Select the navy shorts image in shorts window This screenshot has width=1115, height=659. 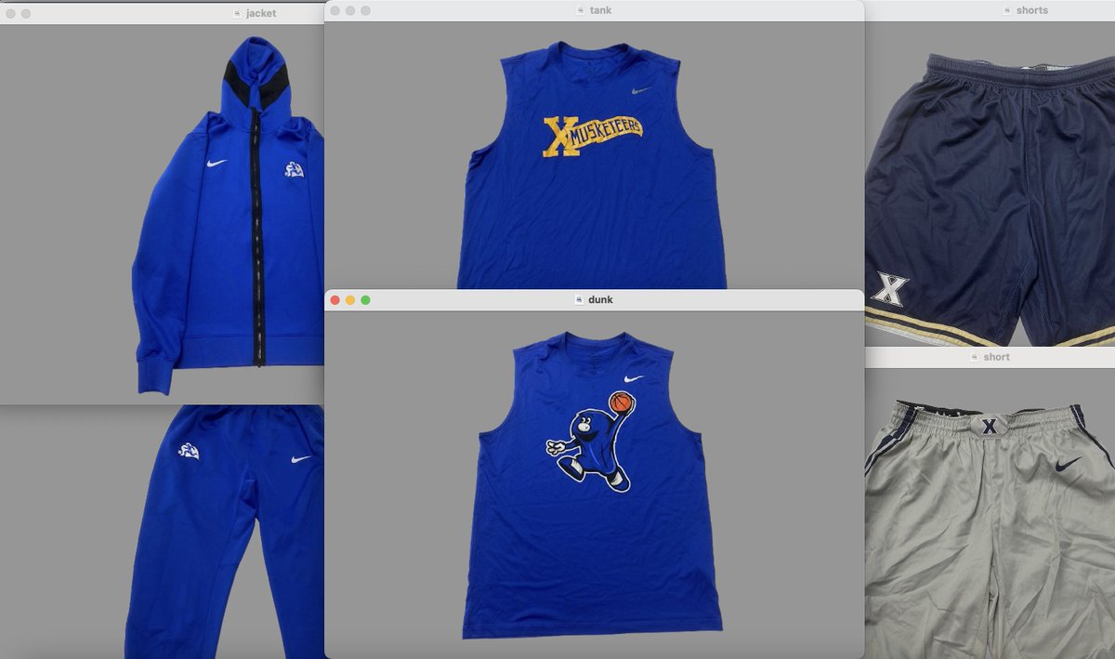[990, 200]
